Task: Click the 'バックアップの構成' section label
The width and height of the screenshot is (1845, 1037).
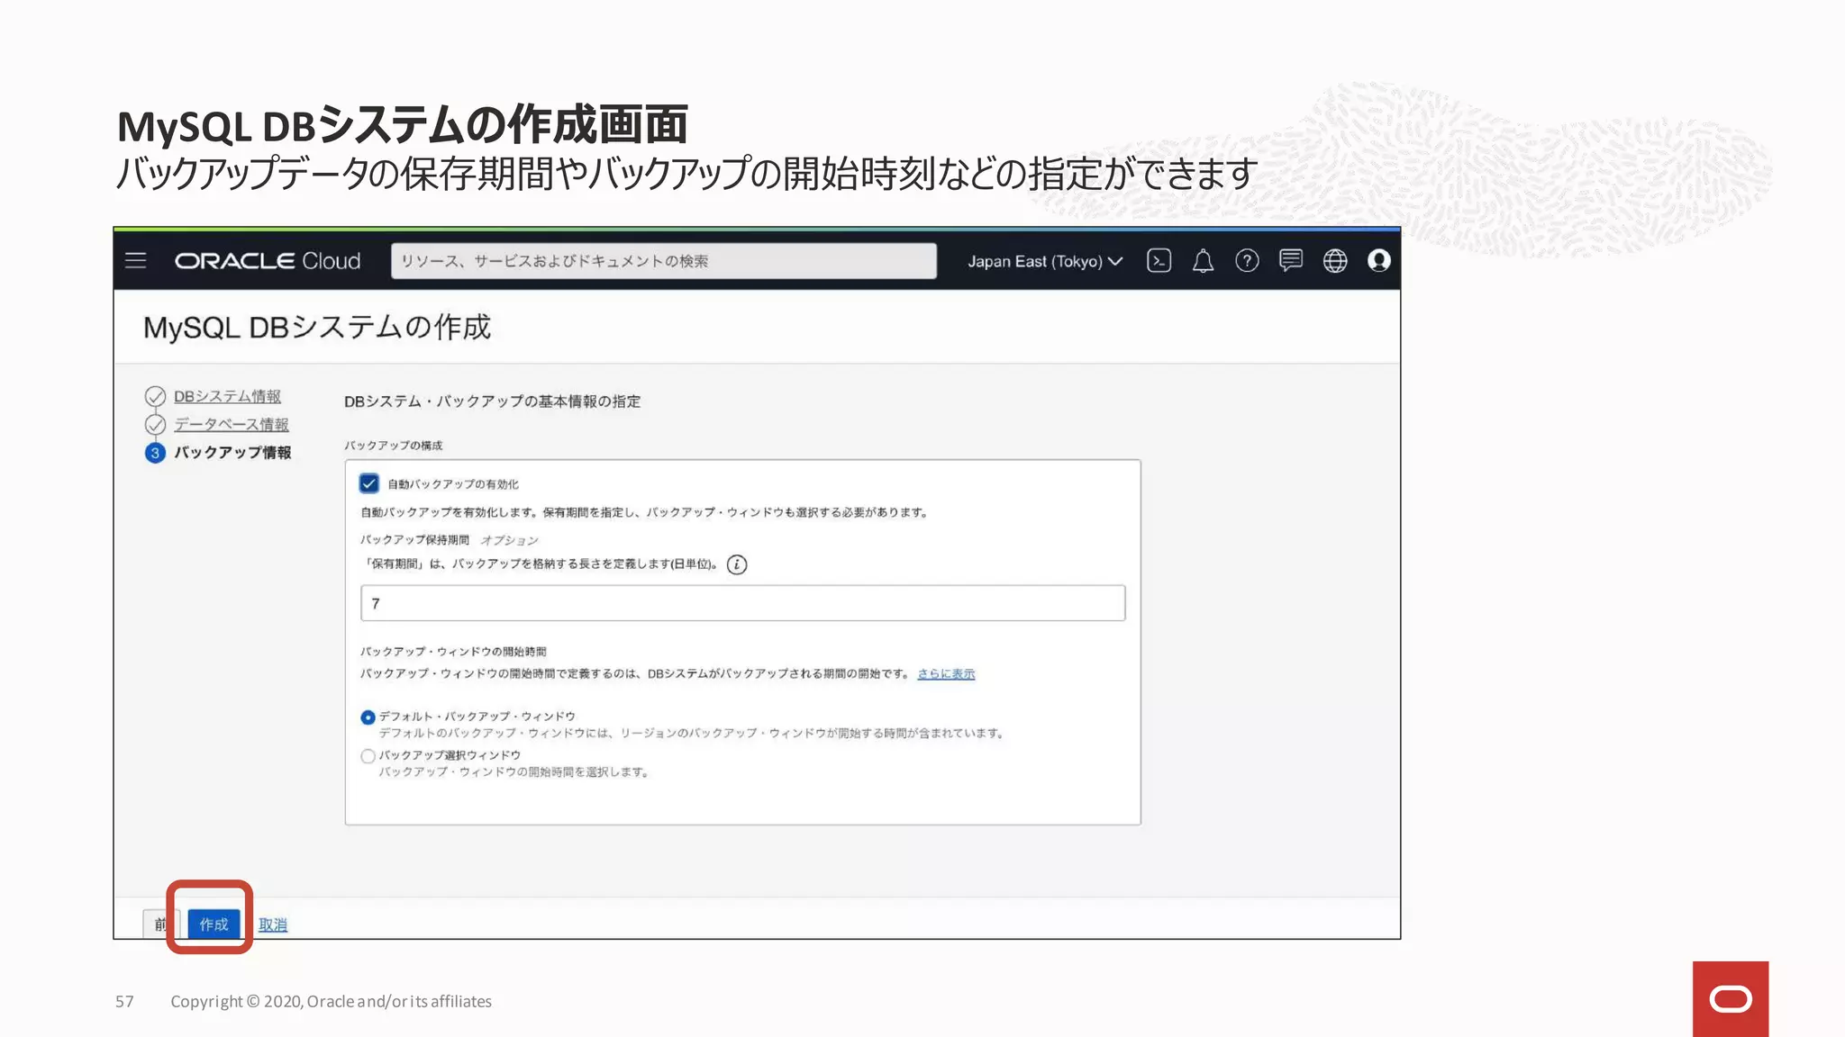Action: pos(393,446)
